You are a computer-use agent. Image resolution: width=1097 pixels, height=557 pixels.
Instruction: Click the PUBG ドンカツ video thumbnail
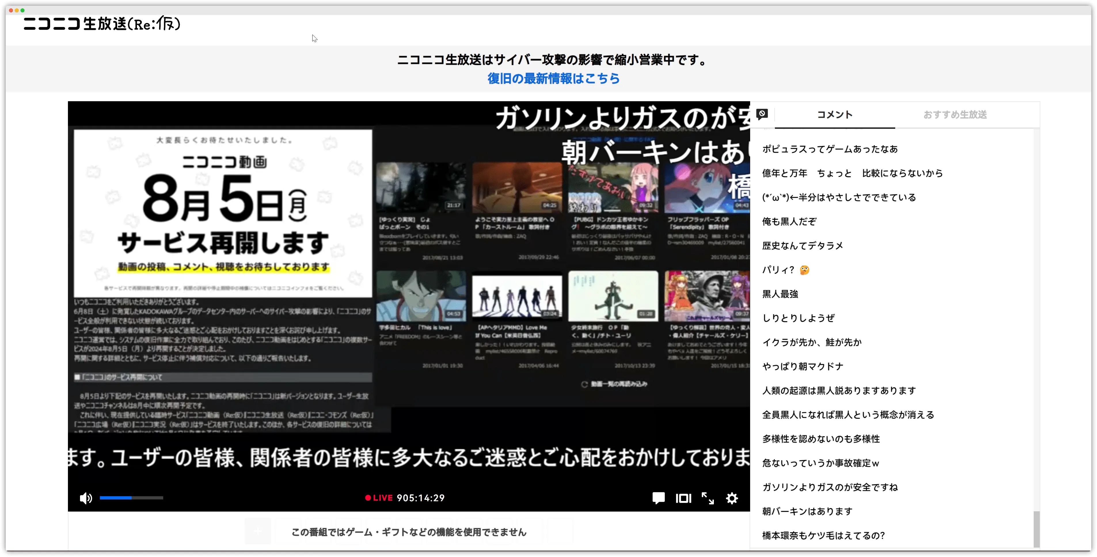coord(613,187)
